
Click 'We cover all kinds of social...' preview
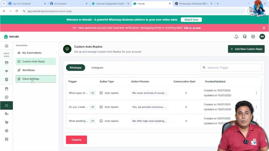[x=149, y=93]
